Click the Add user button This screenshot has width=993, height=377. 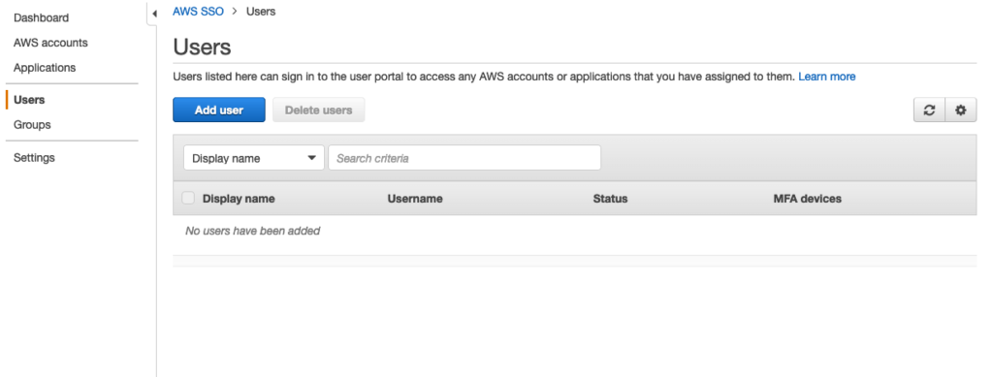(x=219, y=110)
